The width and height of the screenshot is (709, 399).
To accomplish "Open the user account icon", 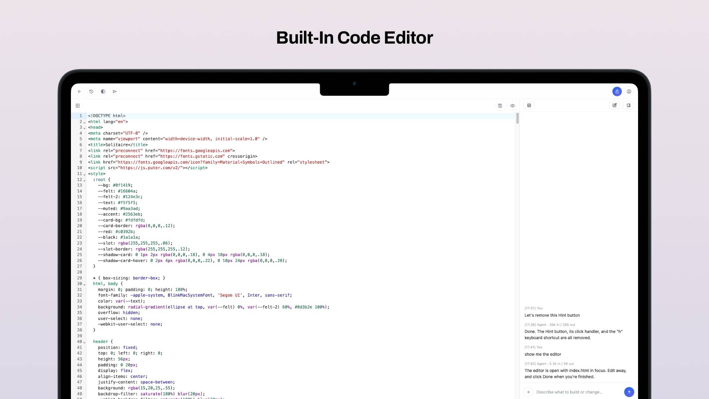I will coord(629,92).
